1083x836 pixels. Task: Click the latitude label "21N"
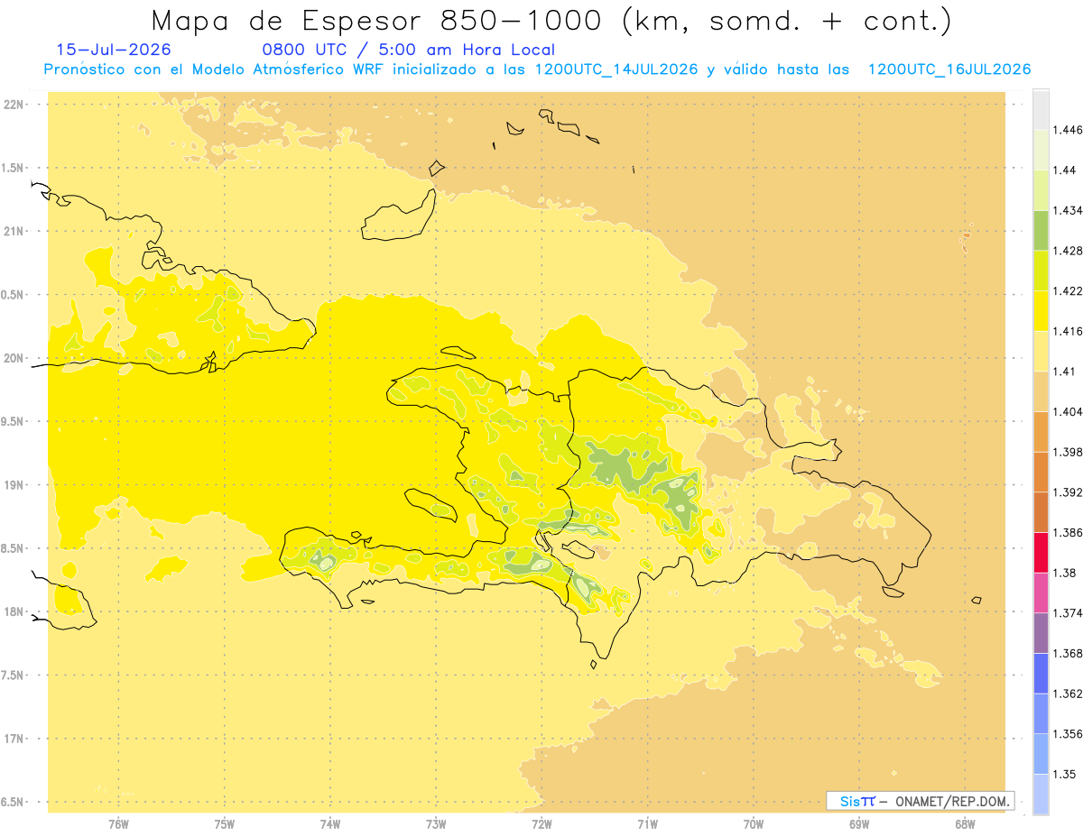click(14, 231)
